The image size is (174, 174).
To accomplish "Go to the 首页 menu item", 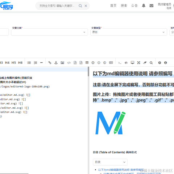I will click(x=113, y=5).
